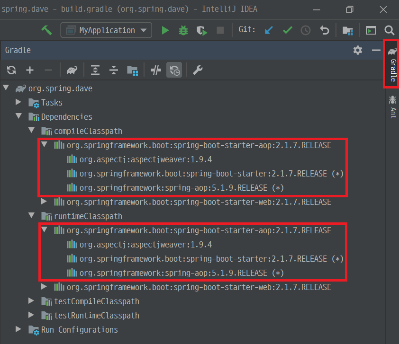
Task: Select the runtimeClasspath tree item
Action: 88,216
